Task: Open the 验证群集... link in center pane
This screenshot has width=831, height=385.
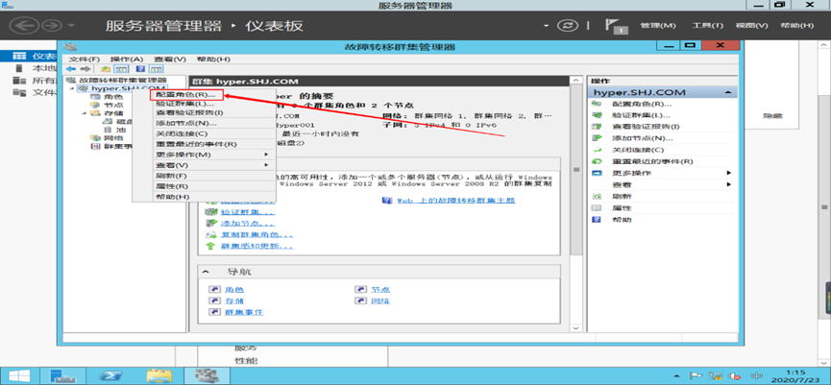Action: pos(248,212)
